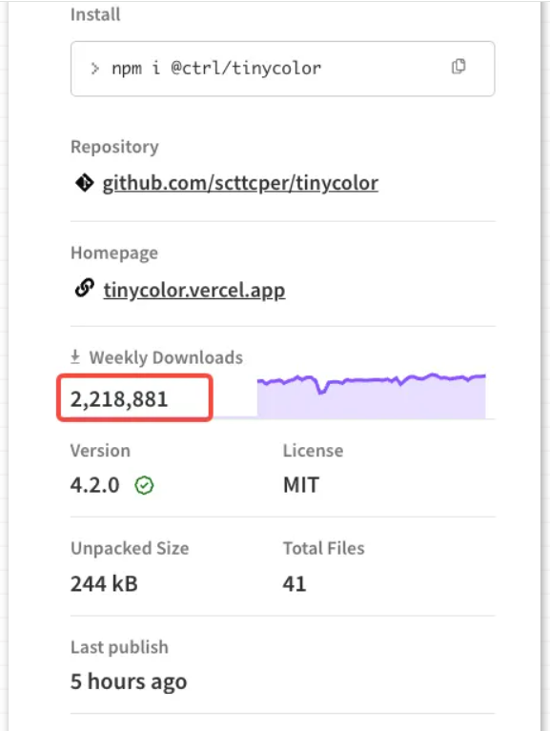Click the Last publish label

tap(119, 647)
